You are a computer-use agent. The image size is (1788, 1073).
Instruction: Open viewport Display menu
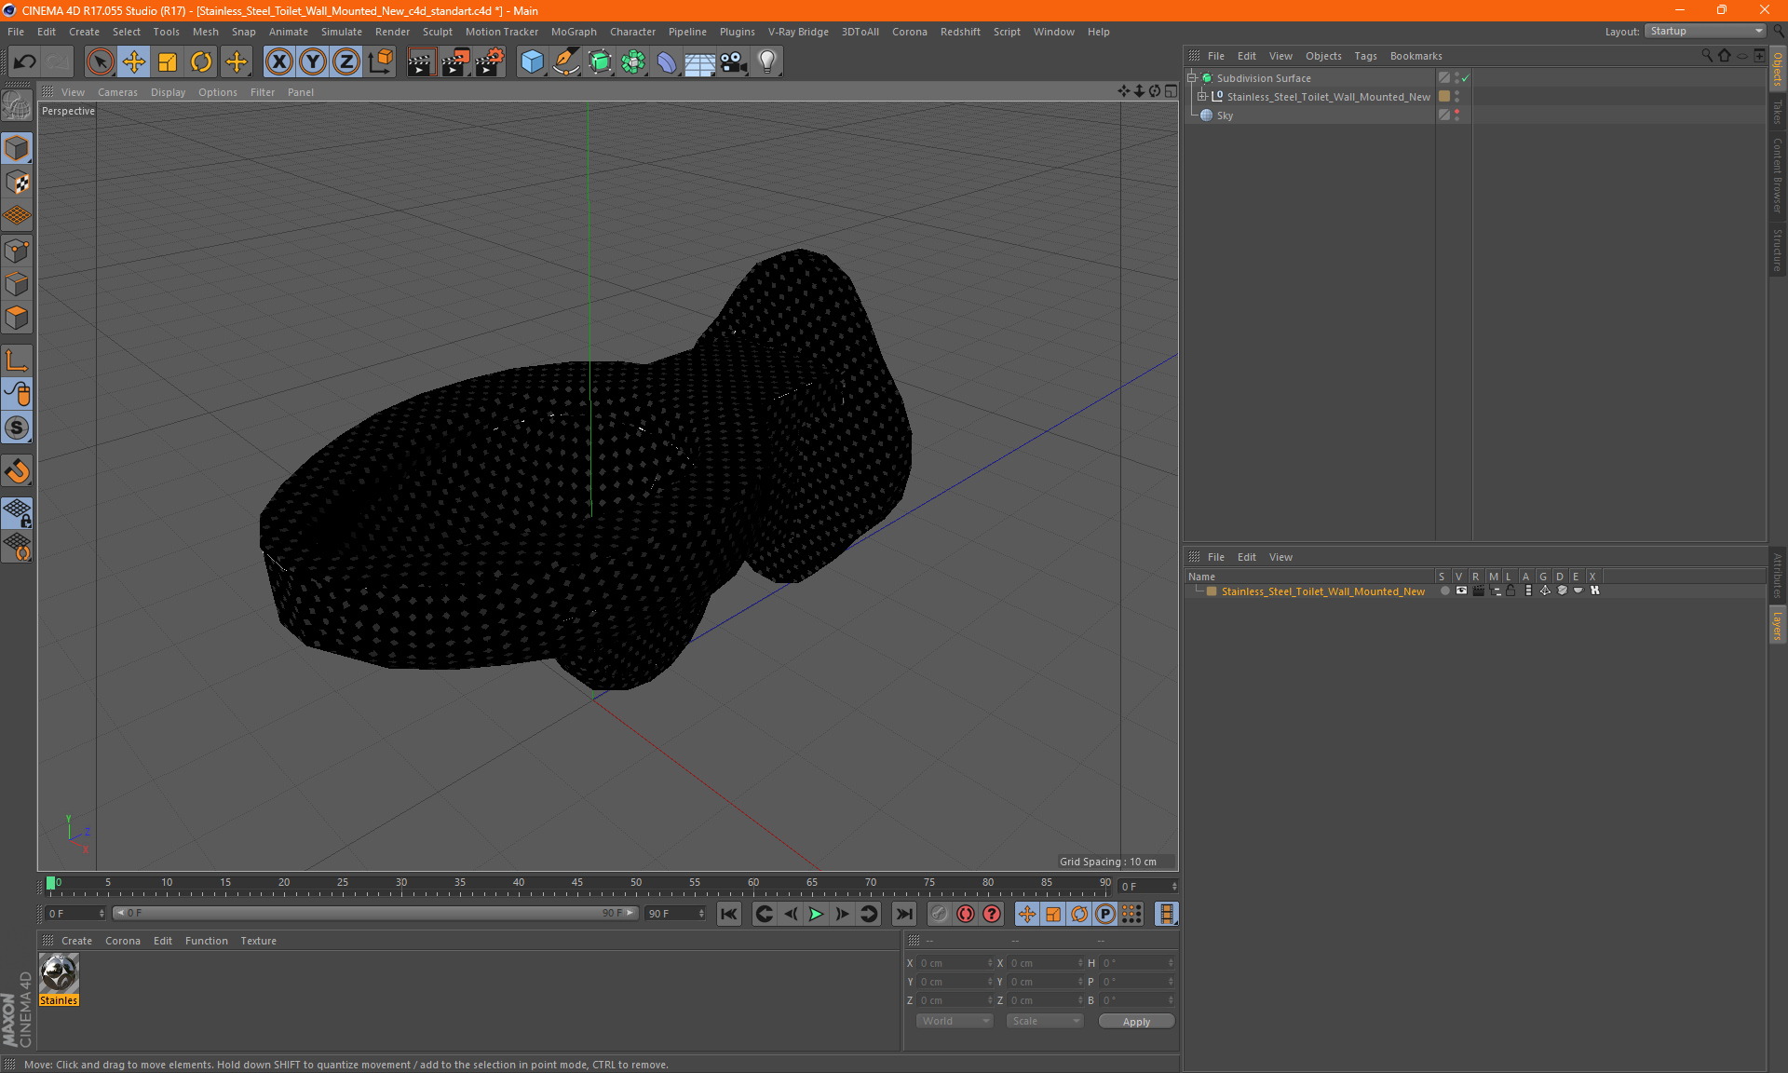pos(168,92)
